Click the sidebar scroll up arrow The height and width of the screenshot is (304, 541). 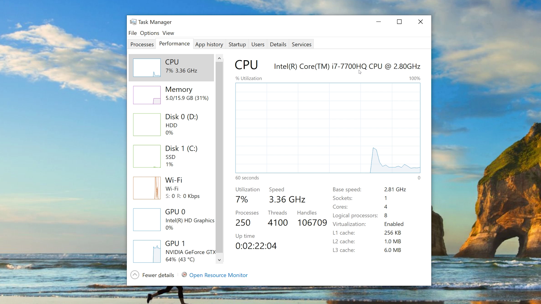(x=219, y=58)
